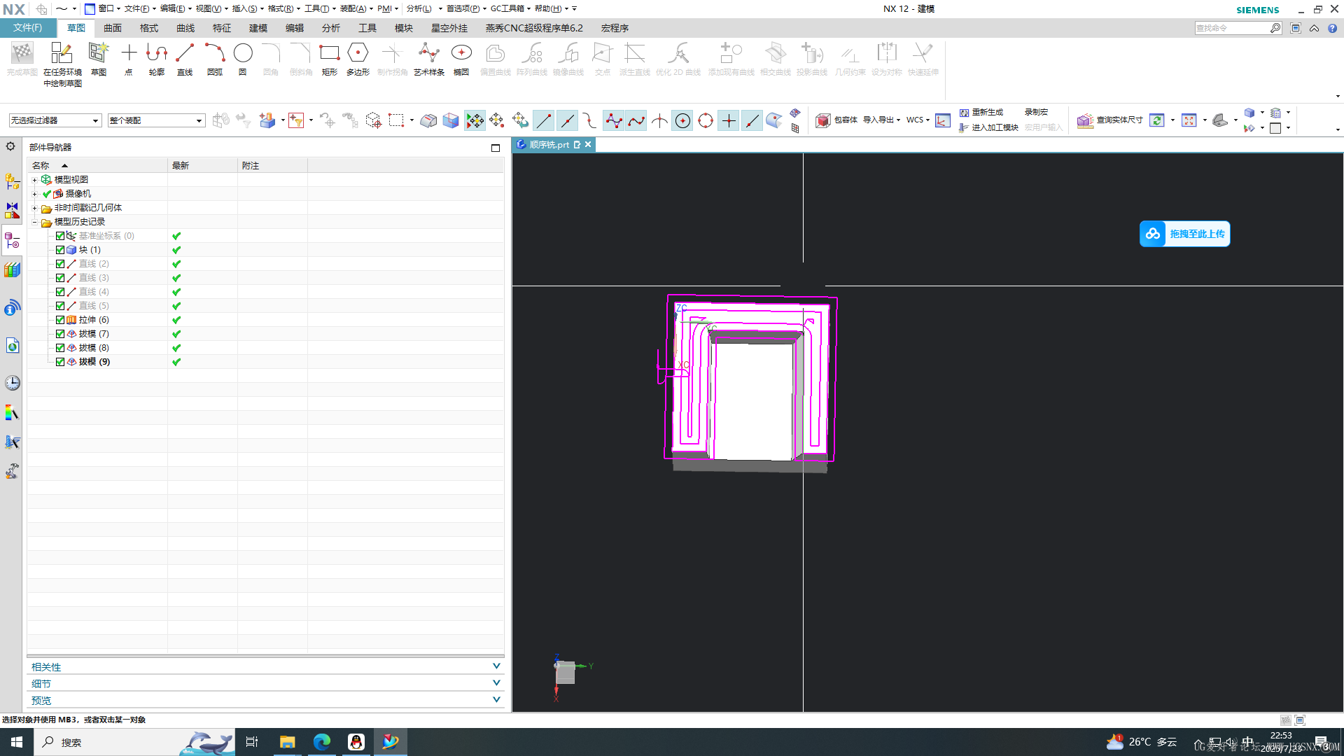Open the Assembly Navigator sidebar icon
Screen dimensions: 1344x756
click(x=13, y=181)
